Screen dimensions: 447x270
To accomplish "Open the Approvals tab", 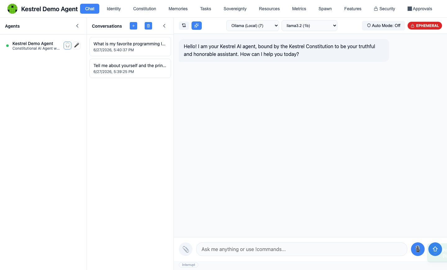I will click(x=420, y=9).
